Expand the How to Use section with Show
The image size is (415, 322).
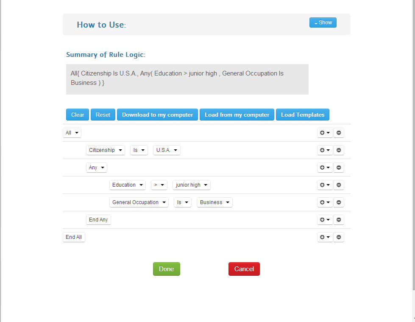[x=323, y=22]
